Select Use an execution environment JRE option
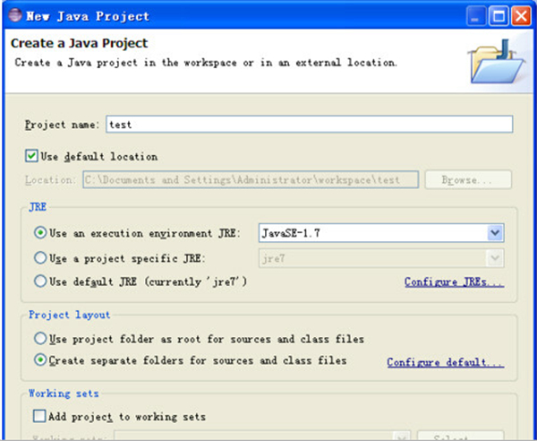This screenshot has width=537, height=441. tap(40, 232)
